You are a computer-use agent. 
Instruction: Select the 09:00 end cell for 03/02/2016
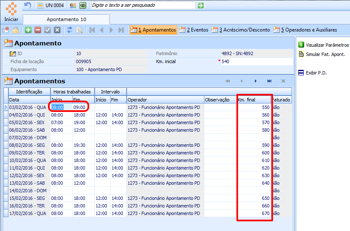(x=83, y=107)
